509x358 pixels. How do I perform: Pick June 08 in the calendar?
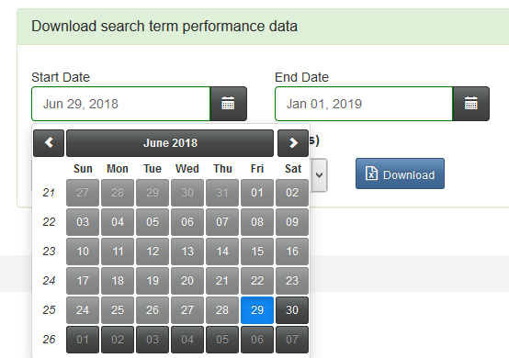tap(257, 222)
